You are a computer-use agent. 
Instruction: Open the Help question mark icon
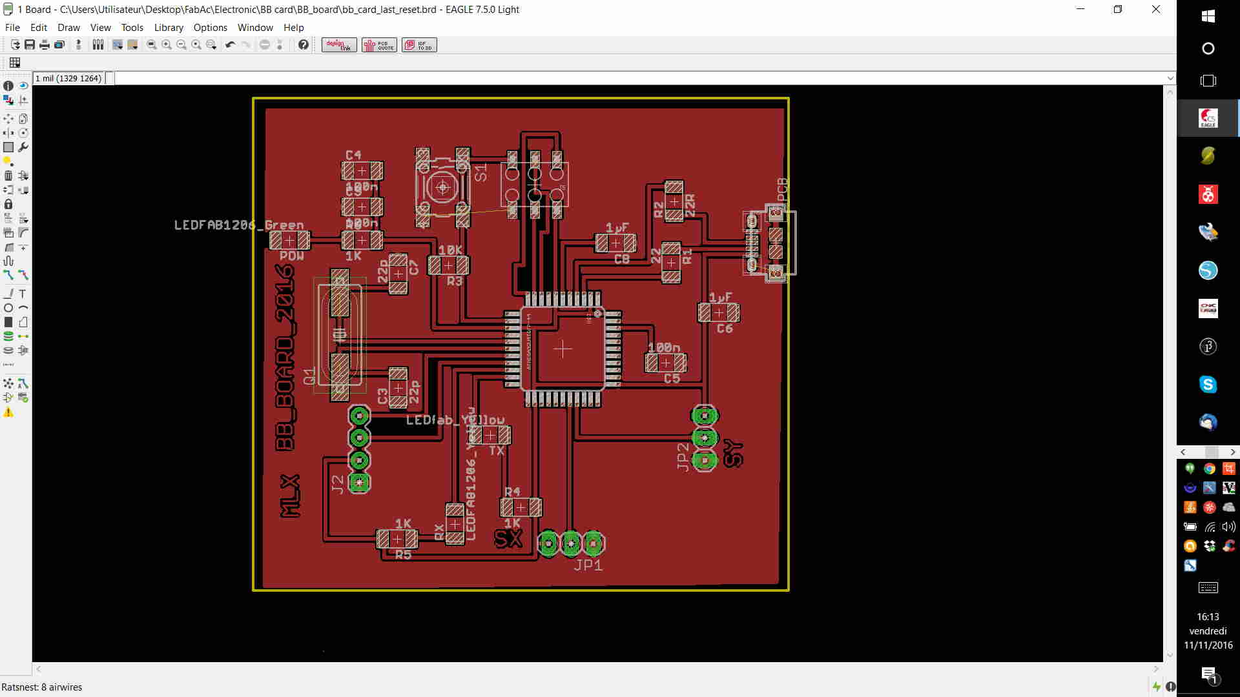[303, 45]
